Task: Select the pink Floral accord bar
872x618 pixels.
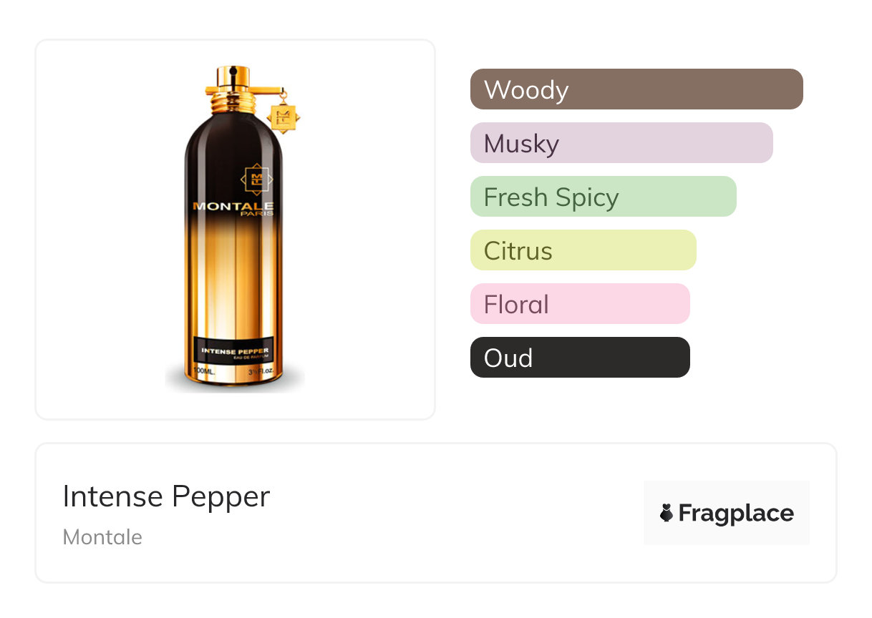Action: click(x=579, y=304)
